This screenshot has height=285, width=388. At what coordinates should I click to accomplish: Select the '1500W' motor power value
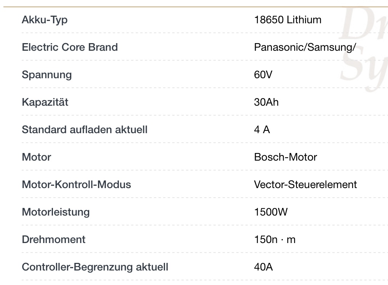[271, 212]
